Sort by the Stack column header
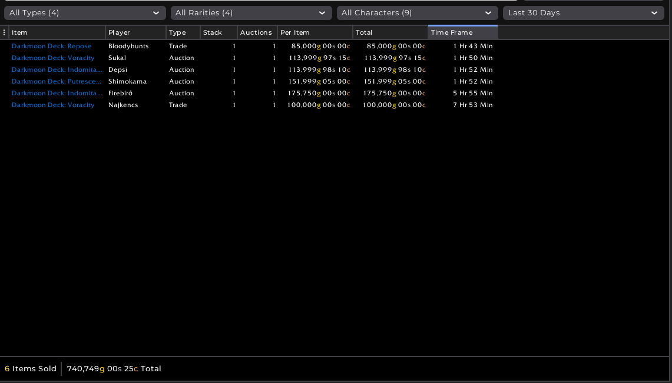672x383 pixels. tap(219, 32)
